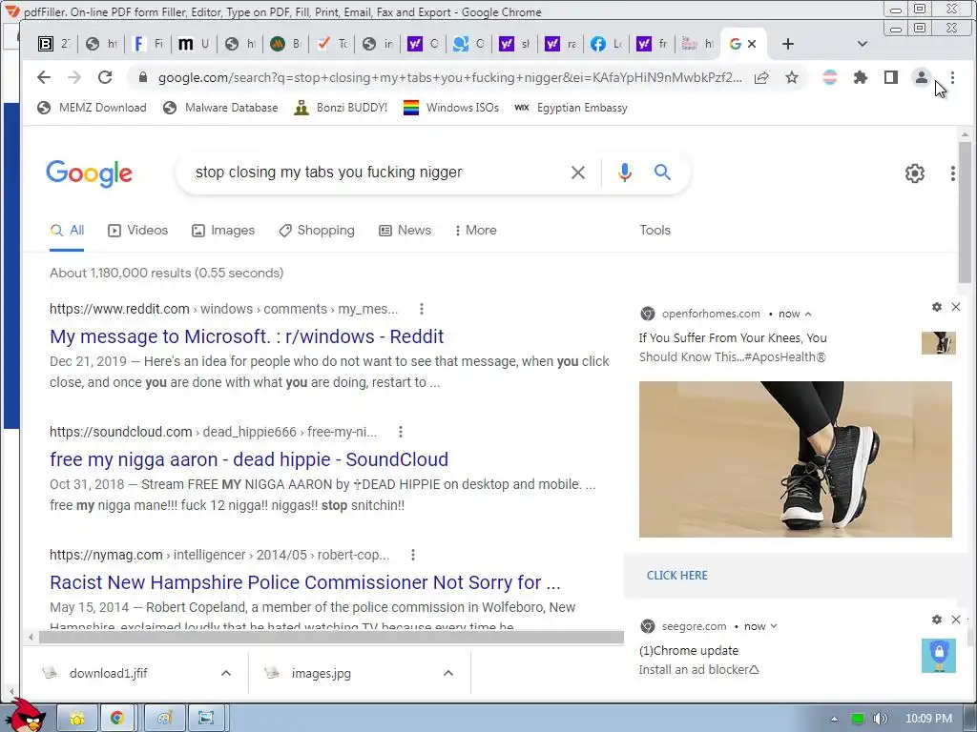
Task: Show the Chrome side panel
Action: coord(891,78)
